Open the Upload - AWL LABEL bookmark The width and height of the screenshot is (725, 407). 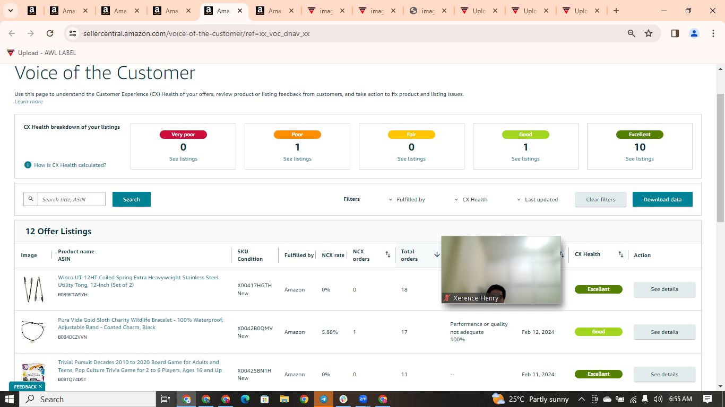tap(41, 53)
